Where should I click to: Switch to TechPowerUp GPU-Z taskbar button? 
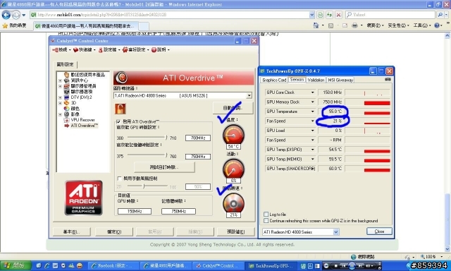[x=271, y=265]
